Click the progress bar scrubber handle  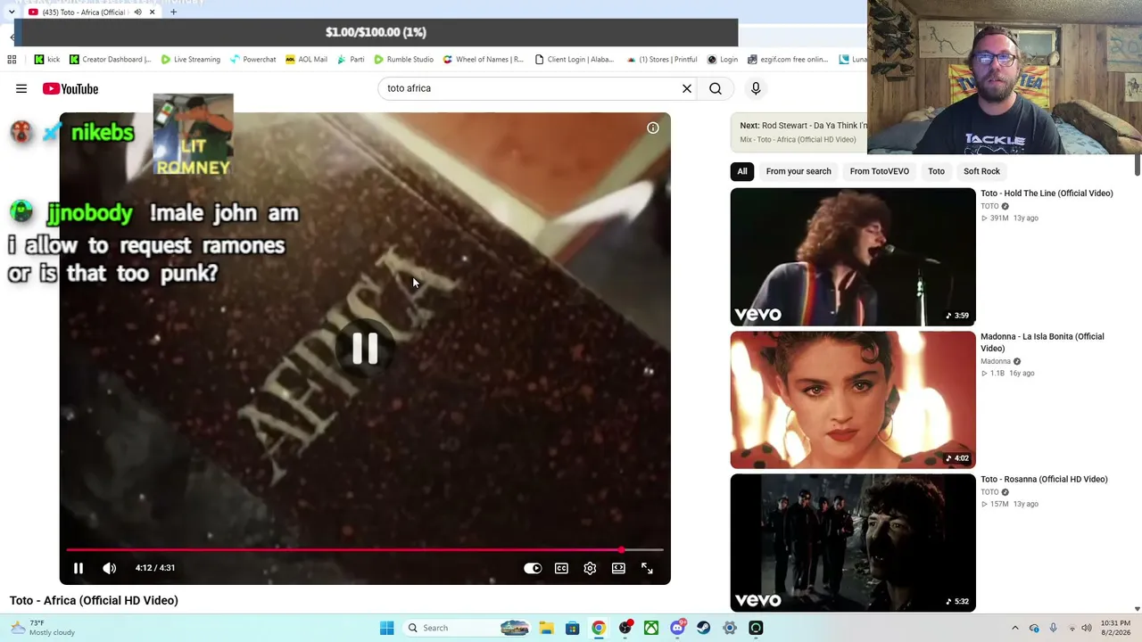[x=621, y=550]
